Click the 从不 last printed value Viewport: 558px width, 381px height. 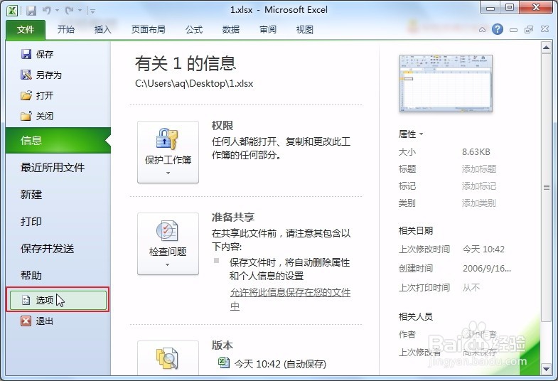(x=471, y=287)
